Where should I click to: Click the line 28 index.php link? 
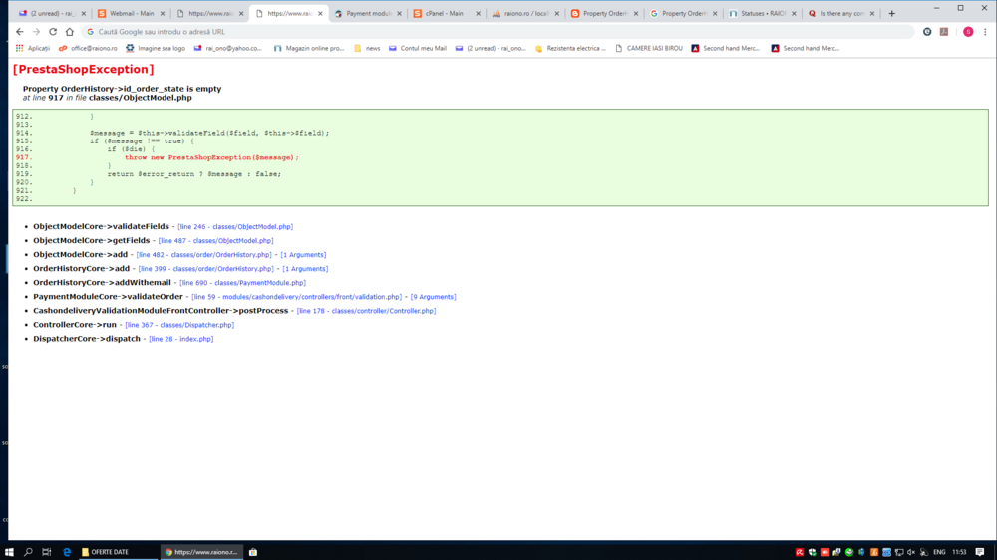(181, 339)
